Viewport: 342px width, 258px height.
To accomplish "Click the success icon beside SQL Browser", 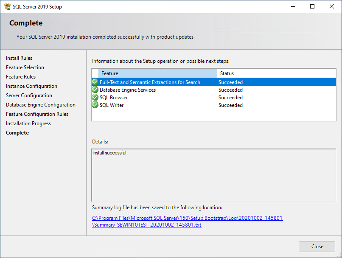I will pyautogui.click(x=95, y=98).
